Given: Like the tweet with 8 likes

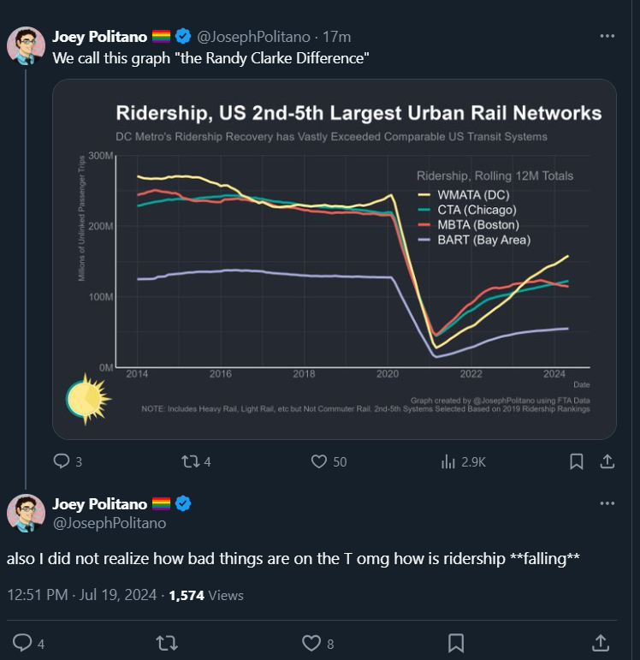Looking at the screenshot, I should pos(311,643).
